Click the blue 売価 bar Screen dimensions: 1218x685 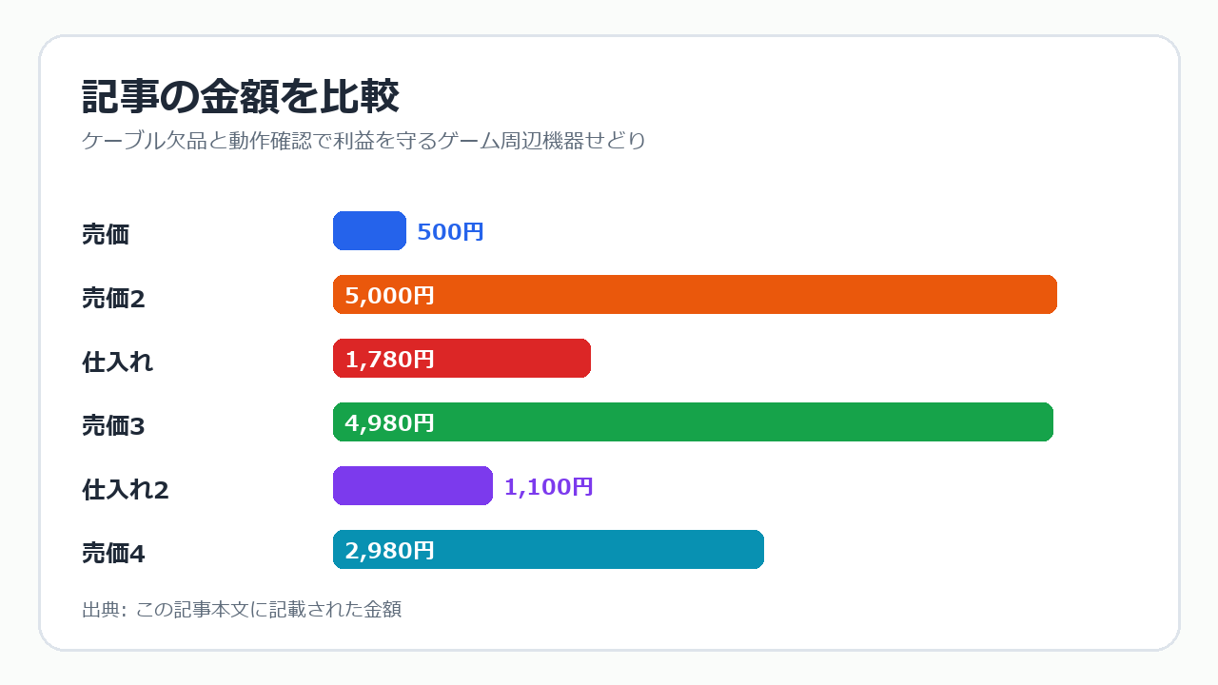[369, 230]
